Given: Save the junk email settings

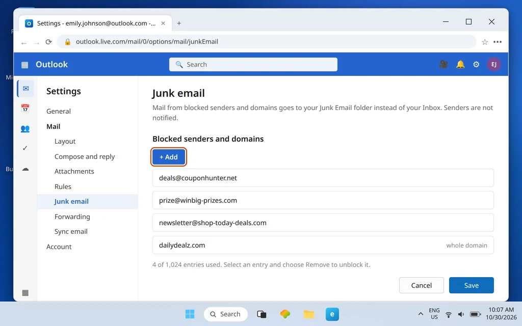Looking at the screenshot, I should pos(471,285).
